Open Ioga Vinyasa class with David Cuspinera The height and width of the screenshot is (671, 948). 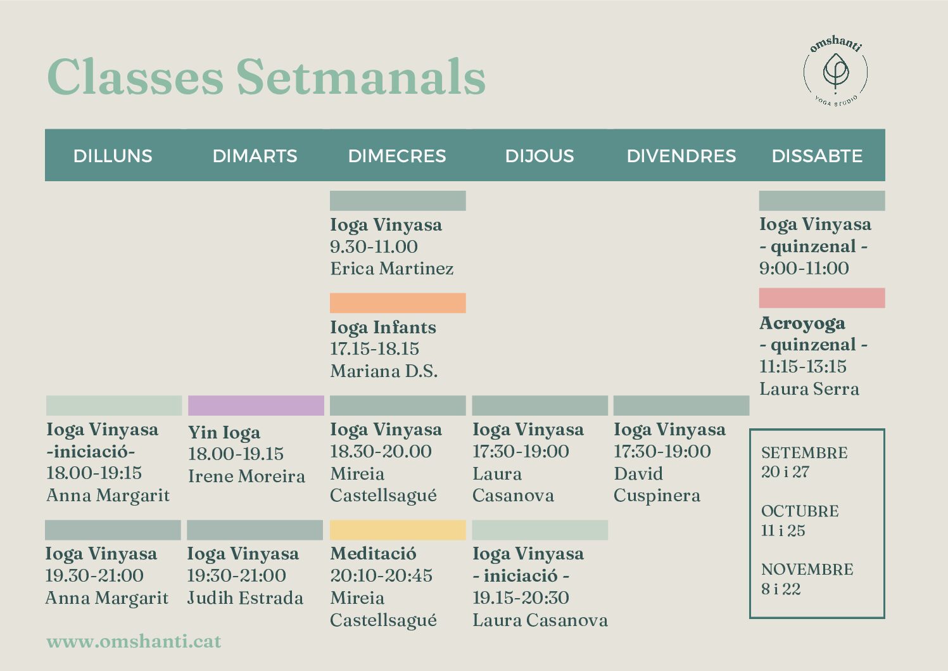pyautogui.click(x=669, y=463)
